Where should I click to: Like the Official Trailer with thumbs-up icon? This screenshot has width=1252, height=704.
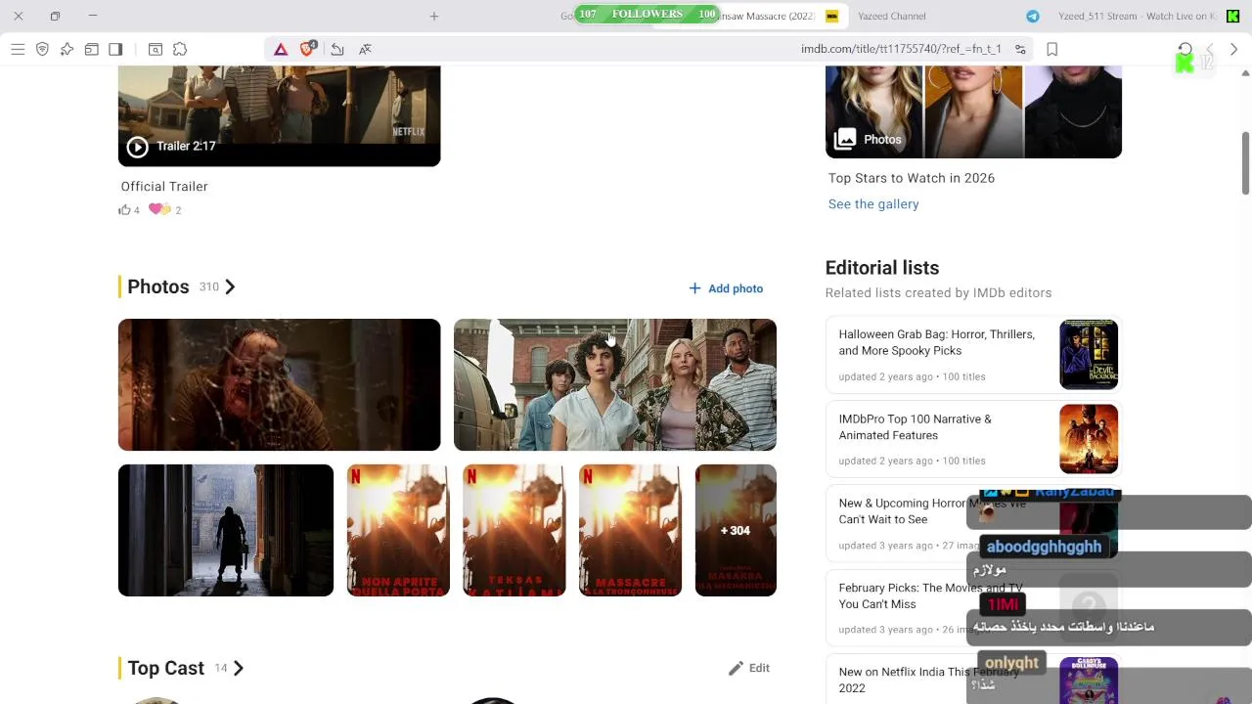124,209
